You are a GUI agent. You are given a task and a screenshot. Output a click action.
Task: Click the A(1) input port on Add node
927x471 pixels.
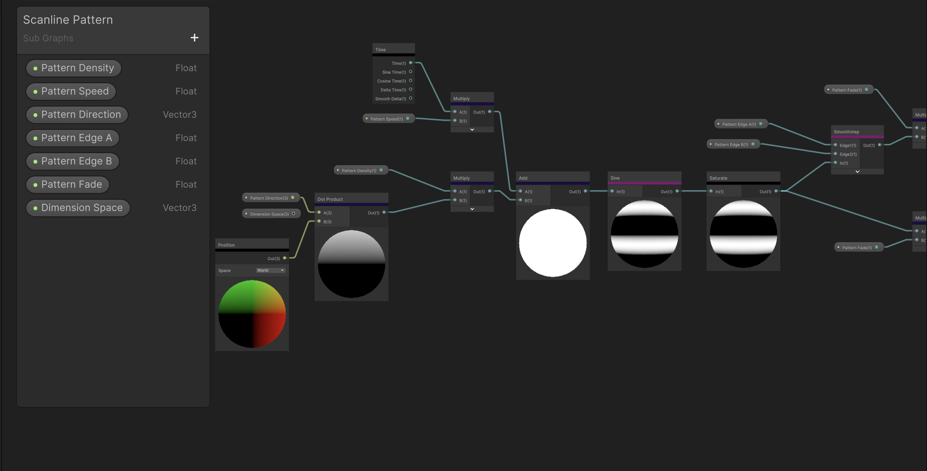[520, 191]
